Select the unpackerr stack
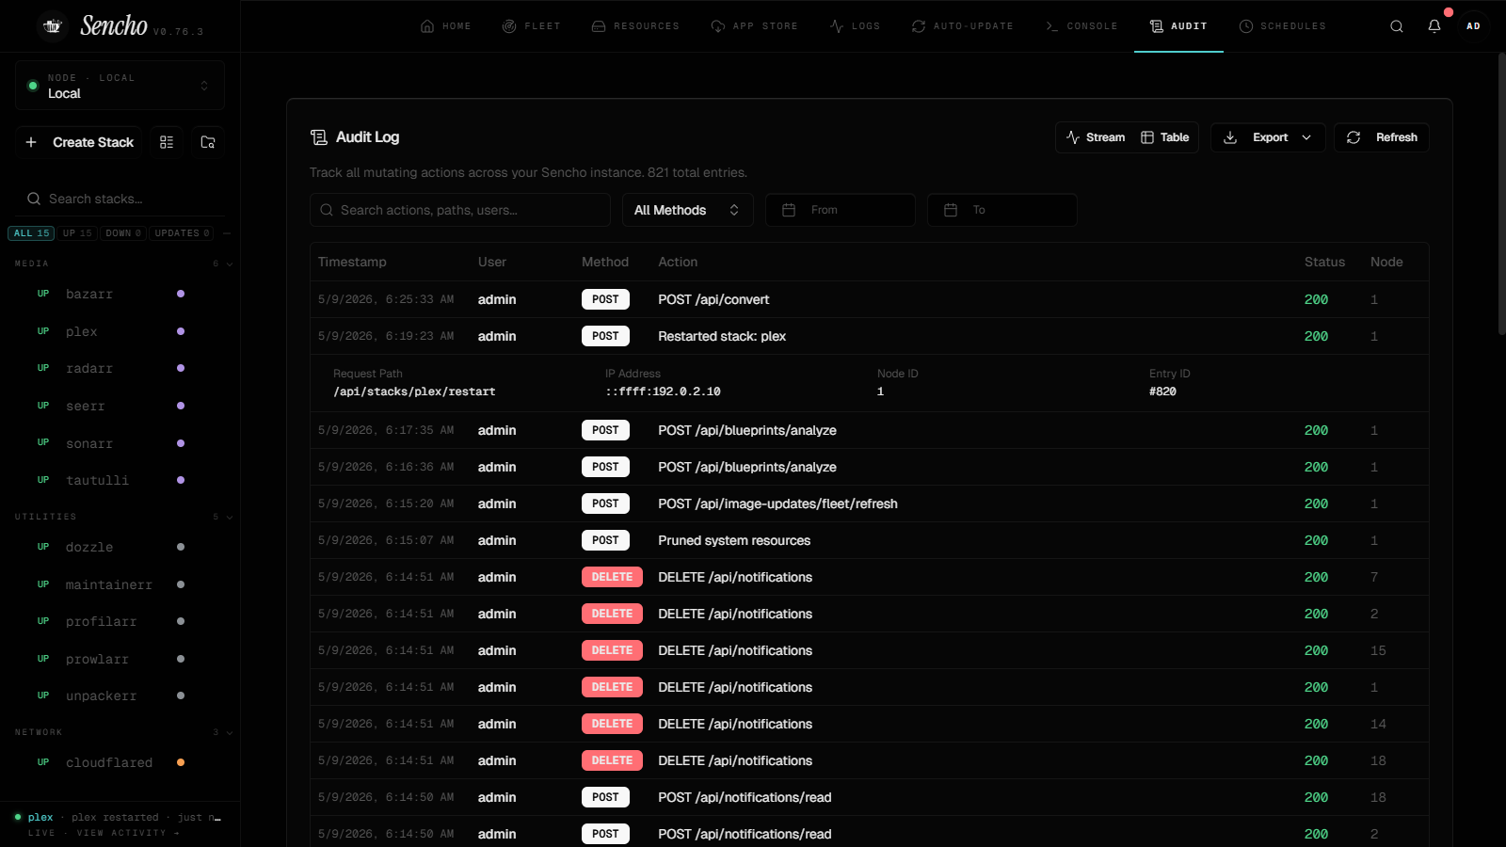 (120, 695)
